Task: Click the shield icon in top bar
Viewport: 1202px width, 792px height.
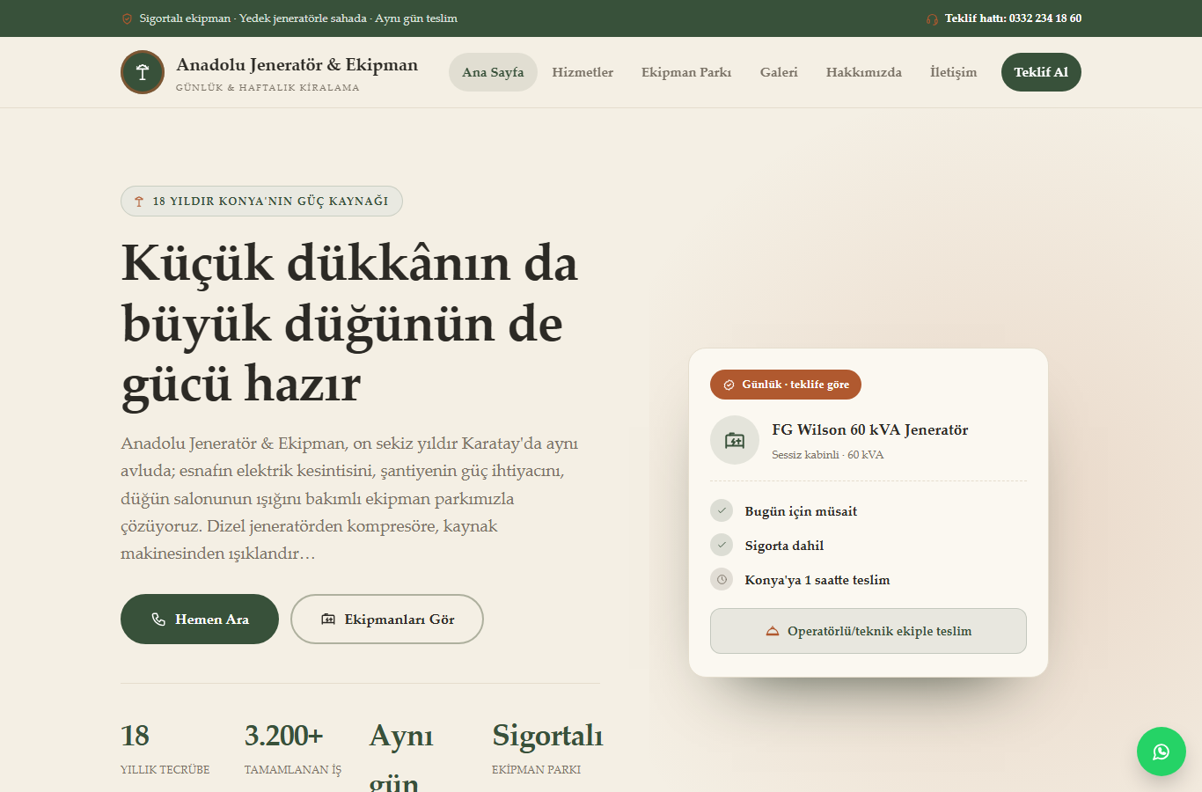Action: click(x=127, y=18)
